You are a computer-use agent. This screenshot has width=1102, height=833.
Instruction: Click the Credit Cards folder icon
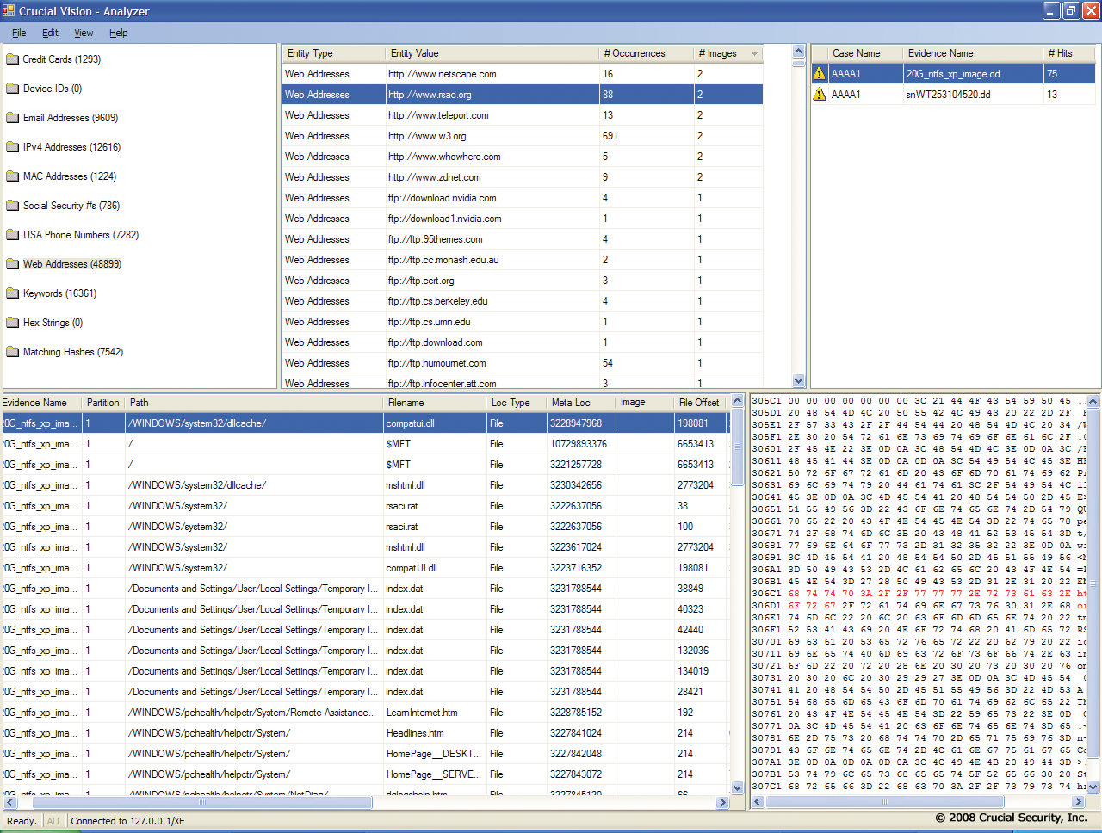click(x=13, y=59)
